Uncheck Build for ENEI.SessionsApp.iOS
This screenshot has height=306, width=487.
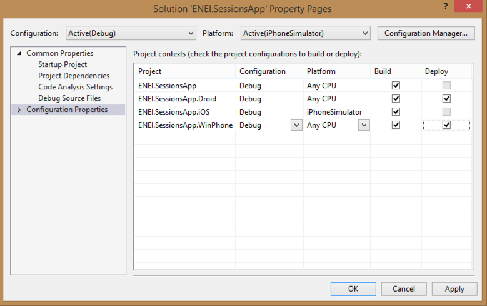click(x=395, y=112)
